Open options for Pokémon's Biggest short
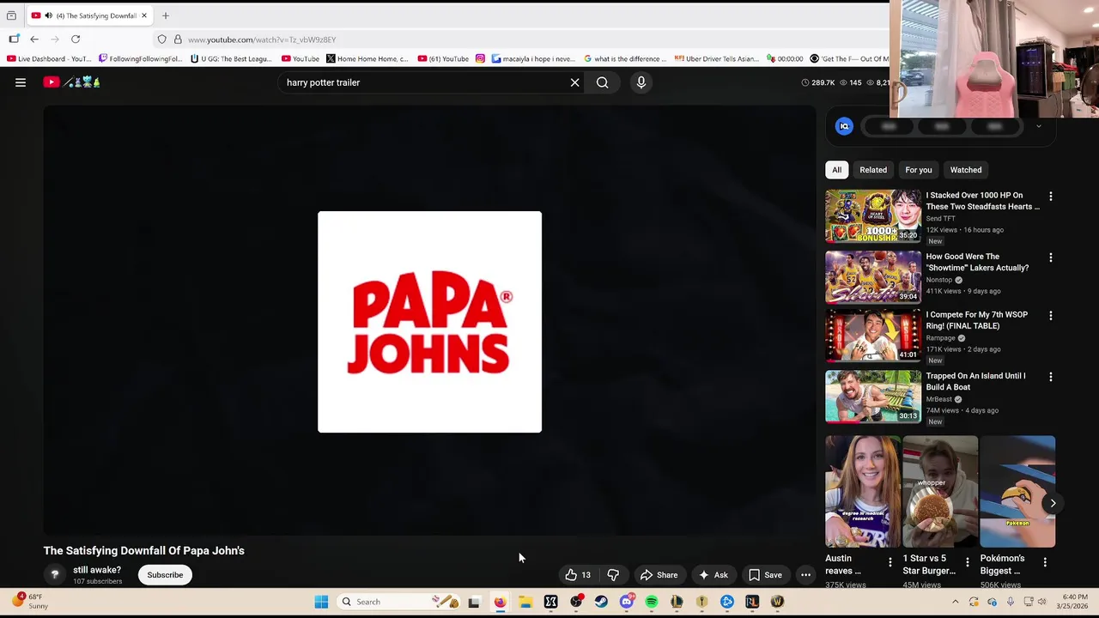The width and height of the screenshot is (1099, 618). pos(1044,562)
